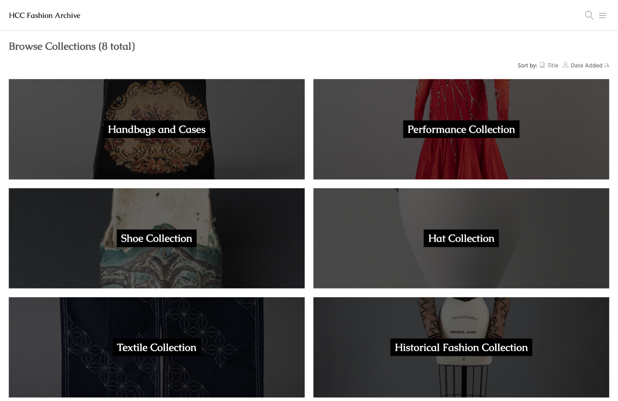Open the Hat Collection title

tap(461, 238)
